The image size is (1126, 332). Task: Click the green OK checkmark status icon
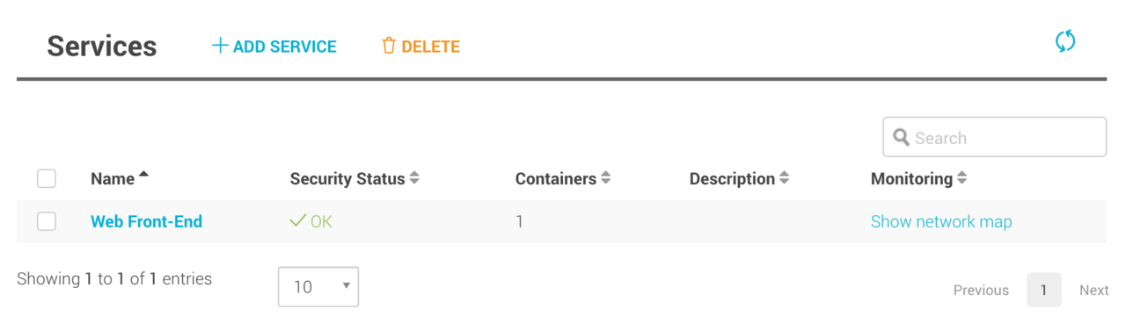pos(297,221)
